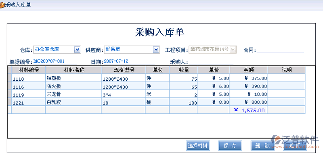Select the row marker for 铝塑扳

coord(9,78)
